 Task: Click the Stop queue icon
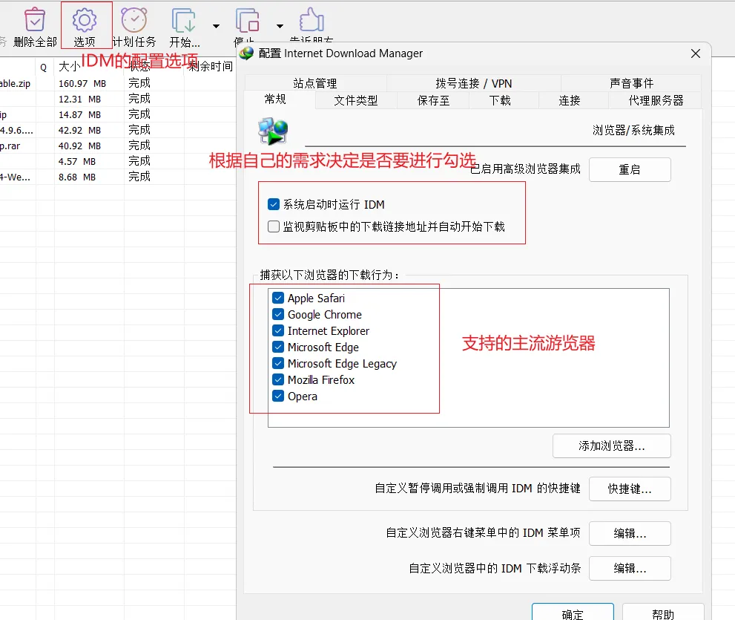pyautogui.click(x=247, y=20)
